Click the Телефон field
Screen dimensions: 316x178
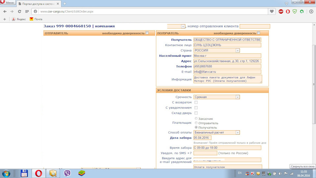[227, 66]
